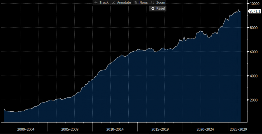The width and height of the screenshot is (262, 134).
Task: Select the 2000-2004 time period label
Action: click(26, 129)
